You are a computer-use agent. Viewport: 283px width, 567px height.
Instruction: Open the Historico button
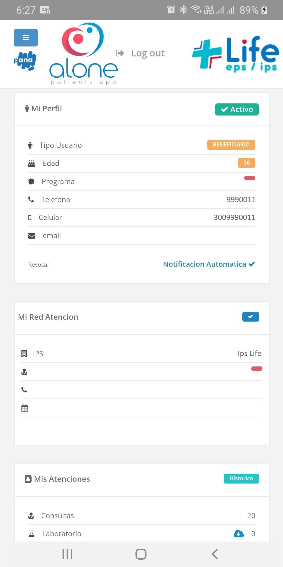(x=241, y=479)
